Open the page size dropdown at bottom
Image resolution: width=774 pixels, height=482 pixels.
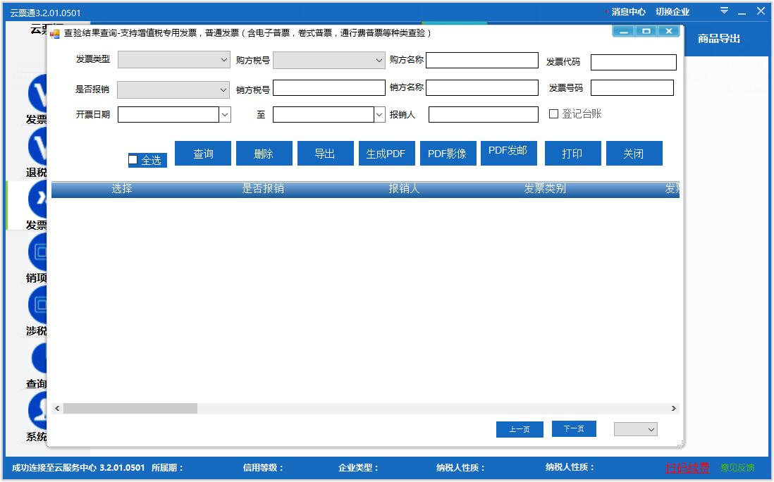click(x=635, y=428)
